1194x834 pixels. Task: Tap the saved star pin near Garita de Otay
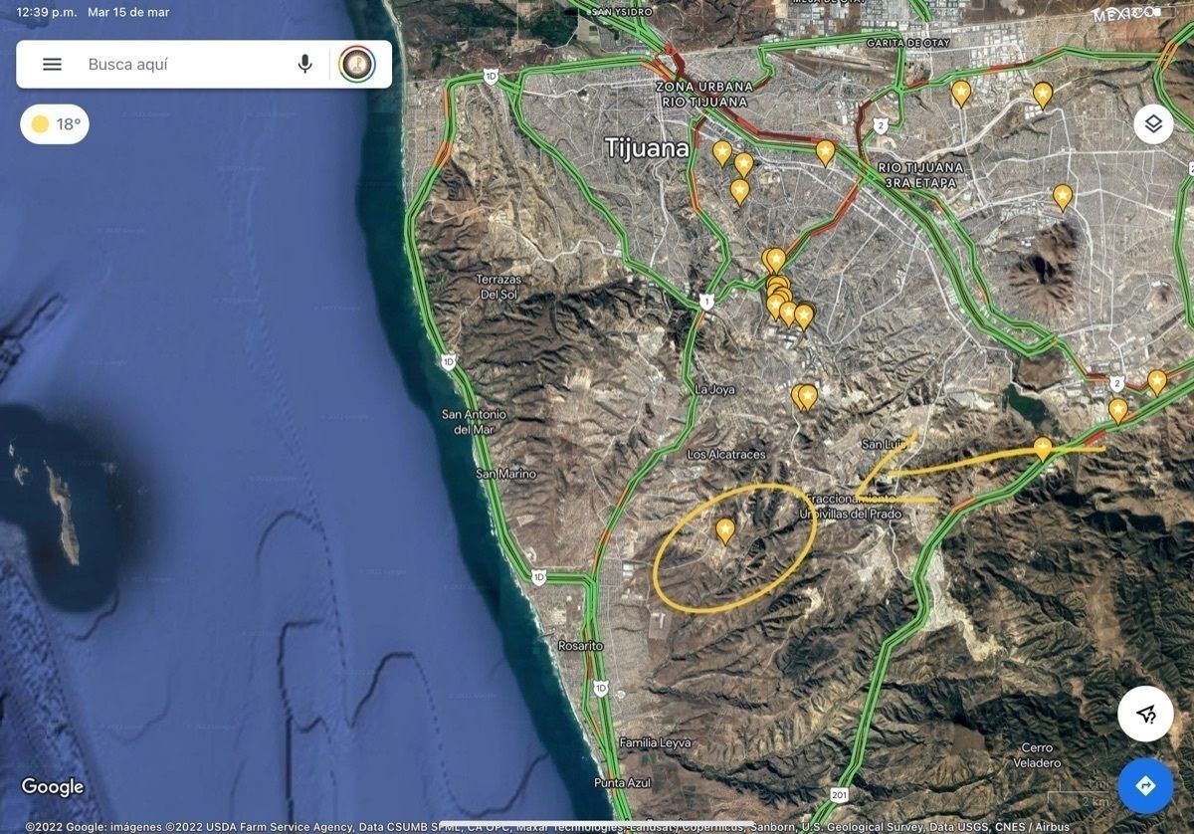961,93
